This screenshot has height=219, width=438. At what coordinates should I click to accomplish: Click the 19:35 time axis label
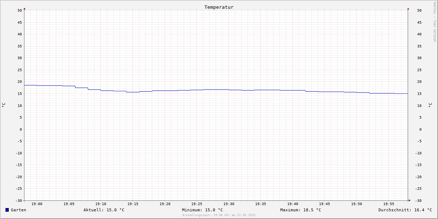point(261,204)
